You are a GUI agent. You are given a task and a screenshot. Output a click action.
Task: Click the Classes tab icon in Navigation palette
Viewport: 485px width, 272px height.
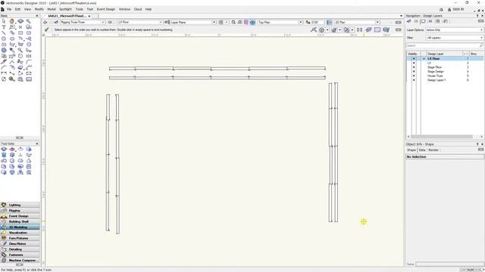click(x=409, y=21)
